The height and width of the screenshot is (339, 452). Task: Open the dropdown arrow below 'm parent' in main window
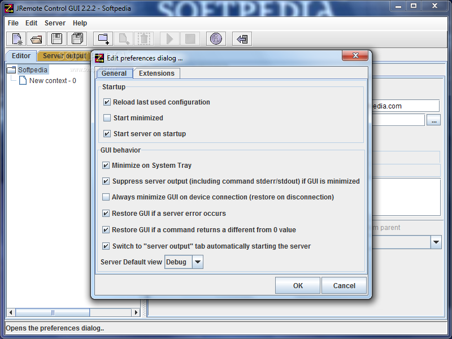click(x=436, y=242)
